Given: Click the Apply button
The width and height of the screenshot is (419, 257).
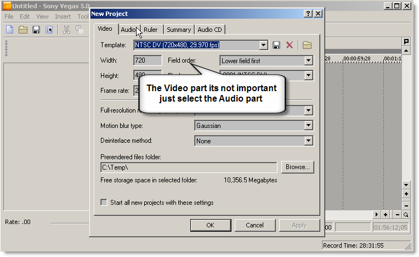Looking at the screenshot, I should tap(299, 225).
